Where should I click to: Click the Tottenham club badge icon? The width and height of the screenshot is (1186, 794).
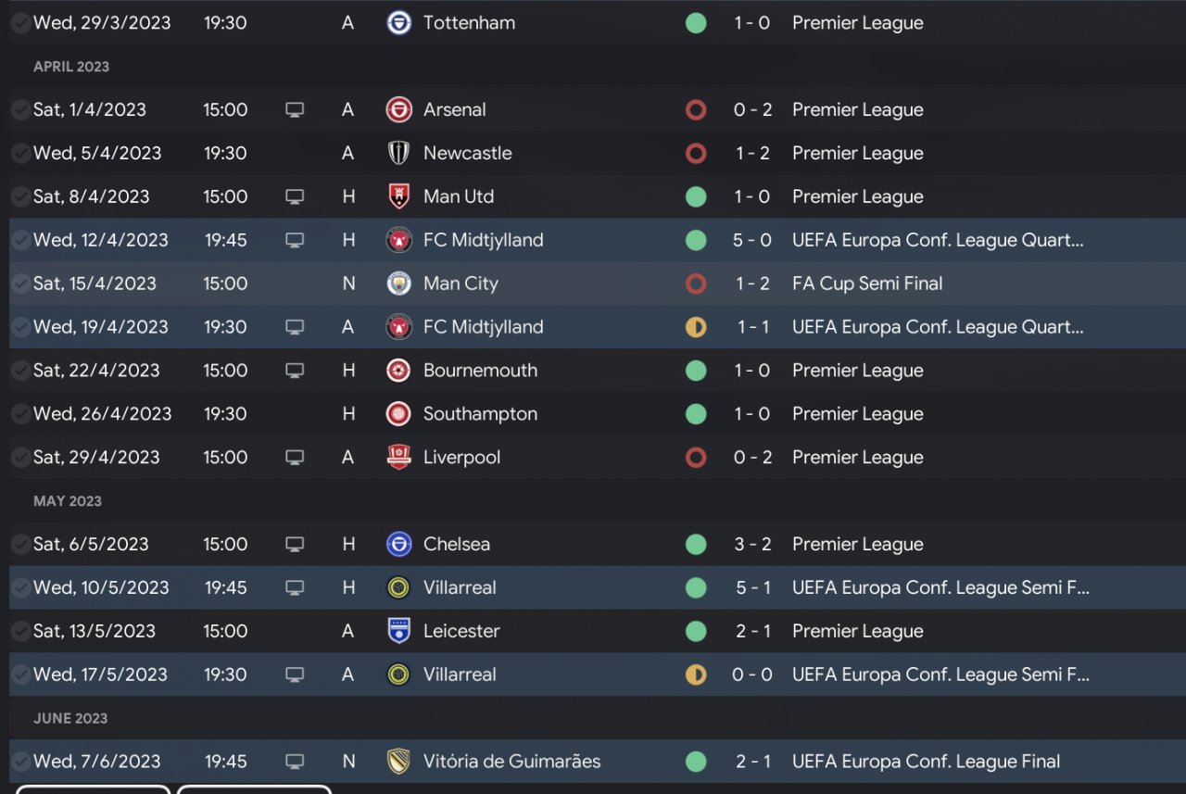tap(398, 23)
